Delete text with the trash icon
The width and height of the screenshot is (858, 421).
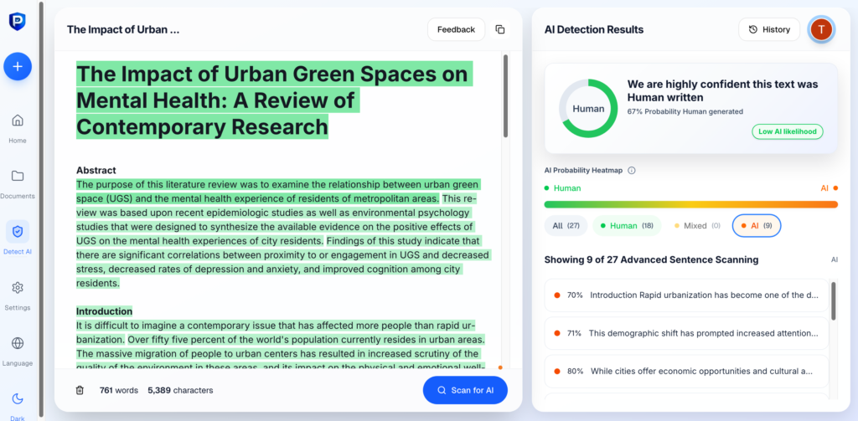[80, 390]
